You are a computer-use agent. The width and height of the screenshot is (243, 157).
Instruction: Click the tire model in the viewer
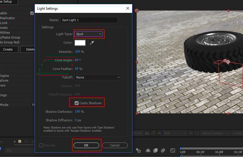point(213,52)
